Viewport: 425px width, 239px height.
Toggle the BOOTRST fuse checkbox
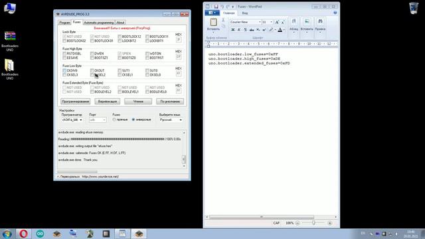click(147, 58)
